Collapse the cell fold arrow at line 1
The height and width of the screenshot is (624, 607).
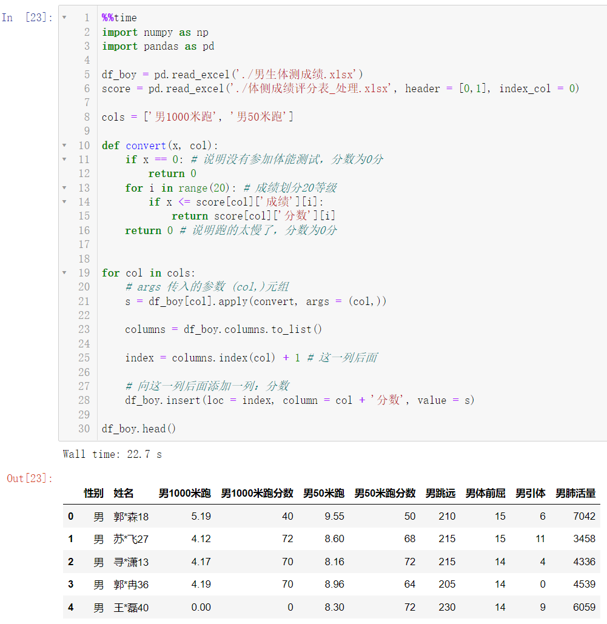coord(64,18)
